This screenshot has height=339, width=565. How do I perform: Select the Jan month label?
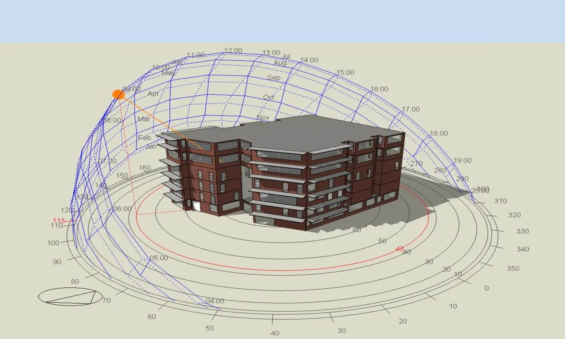coord(151,146)
